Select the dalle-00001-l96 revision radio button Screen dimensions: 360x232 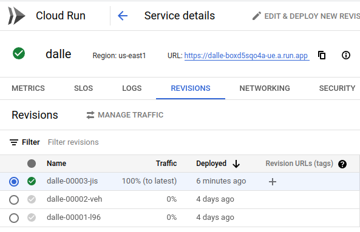[14, 218]
